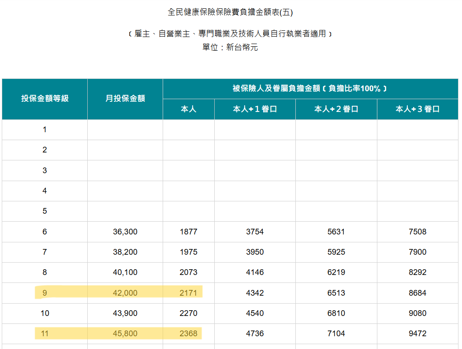The height and width of the screenshot is (349, 462).
Task: Select the 4540 cell in grade 10 row
Action: tap(255, 313)
